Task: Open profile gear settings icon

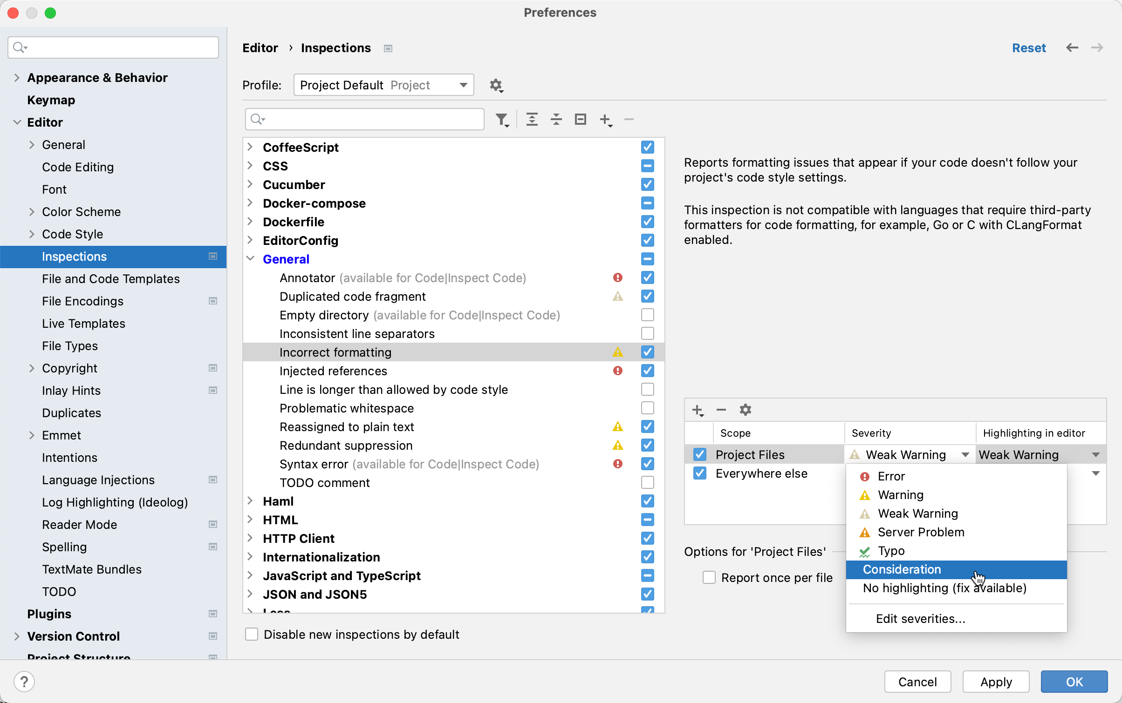Action: [x=496, y=85]
